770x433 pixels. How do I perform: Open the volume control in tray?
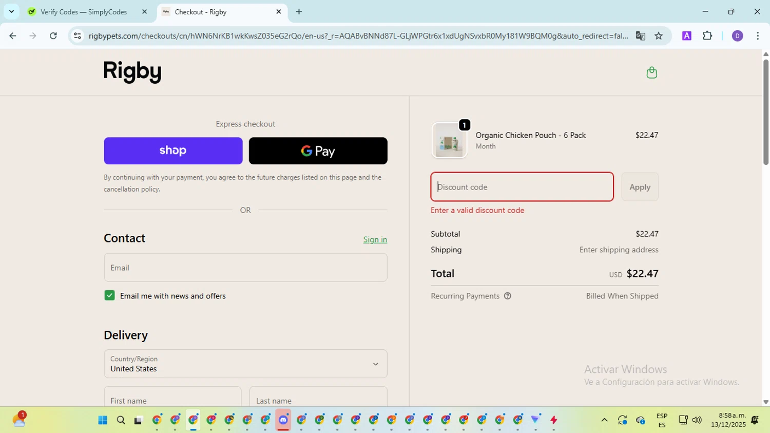[697, 420]
